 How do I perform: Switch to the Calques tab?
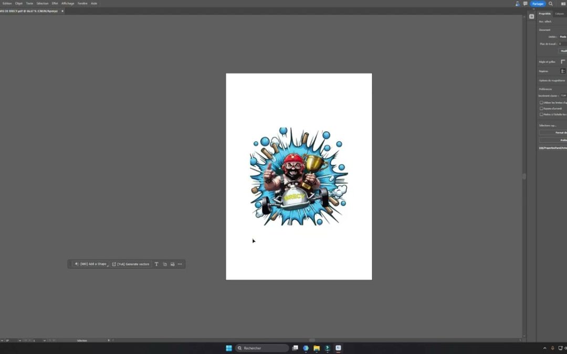click(560, 14)
